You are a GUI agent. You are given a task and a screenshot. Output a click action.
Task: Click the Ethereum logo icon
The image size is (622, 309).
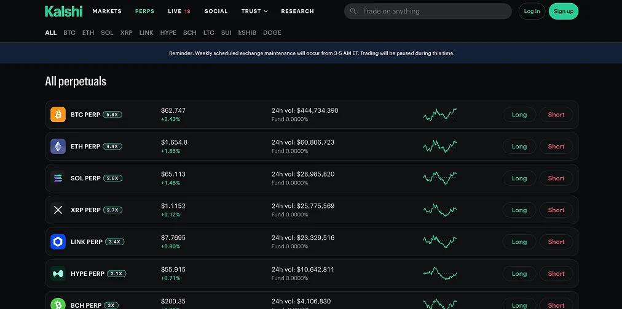58,147
